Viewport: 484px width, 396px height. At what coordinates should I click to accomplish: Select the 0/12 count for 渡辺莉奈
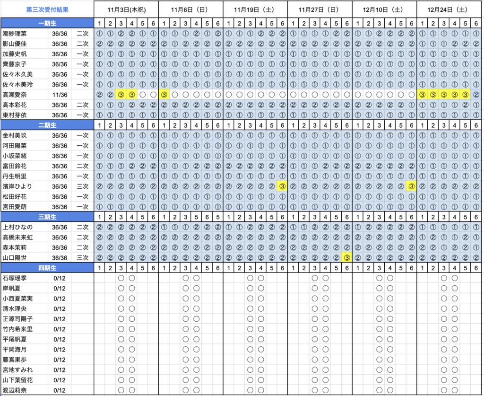click(60, 390)
